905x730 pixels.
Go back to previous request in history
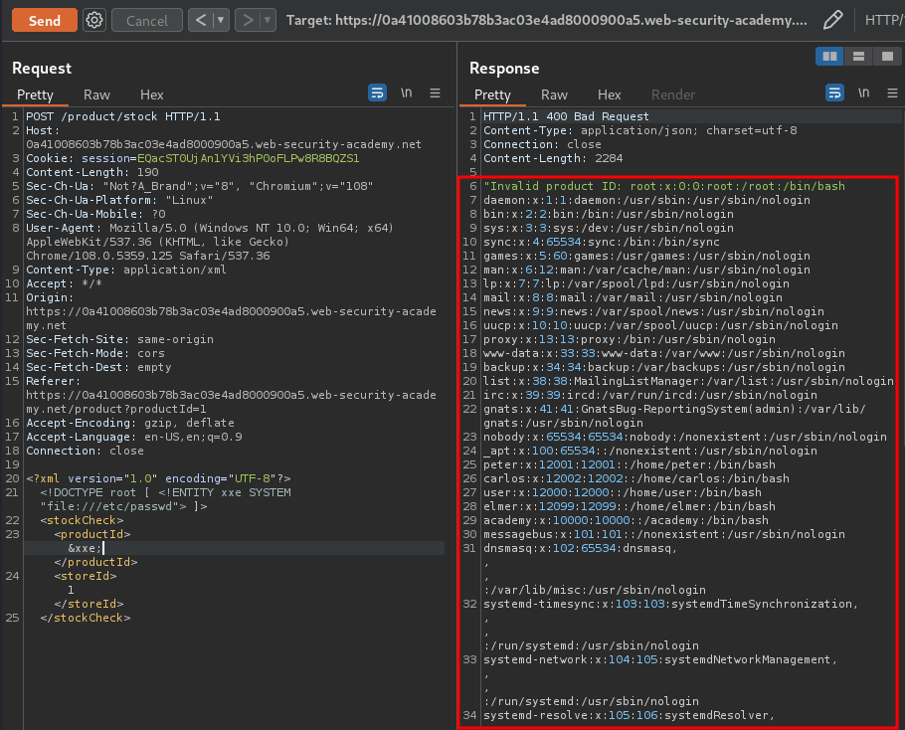click(200, 20)
